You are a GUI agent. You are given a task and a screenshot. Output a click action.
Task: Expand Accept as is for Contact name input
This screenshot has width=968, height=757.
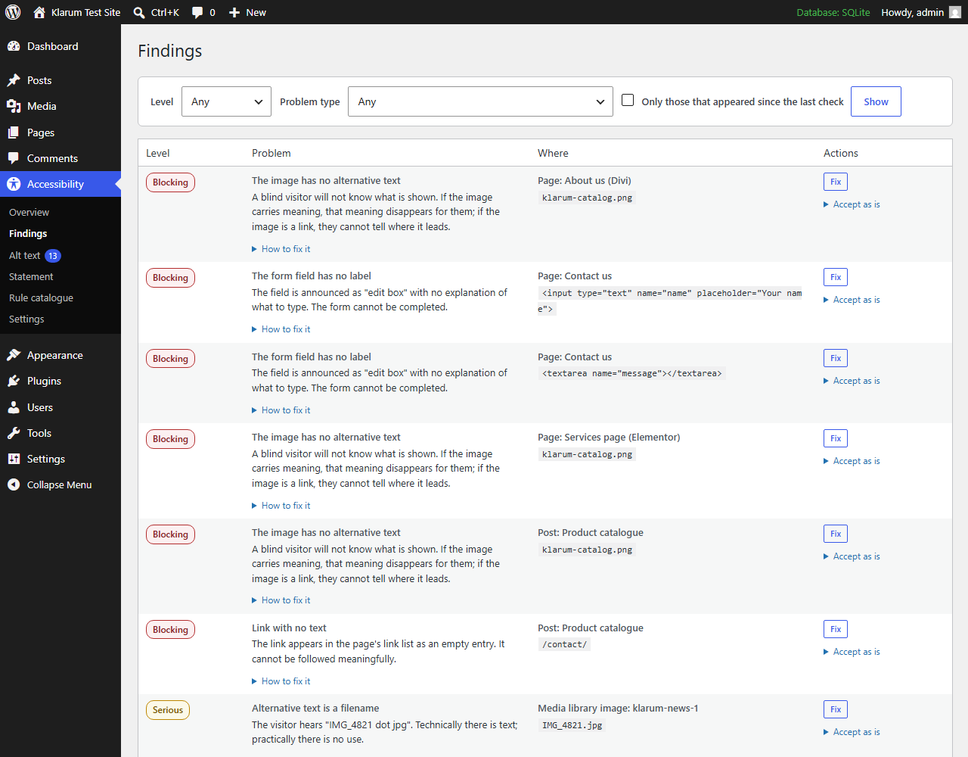pyautogui.click(x=852, y=300)
